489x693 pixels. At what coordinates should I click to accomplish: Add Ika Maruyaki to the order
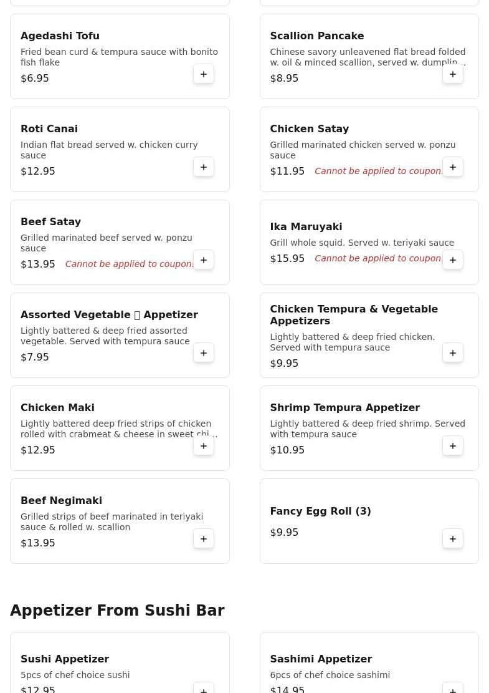[x=453, y=260]
